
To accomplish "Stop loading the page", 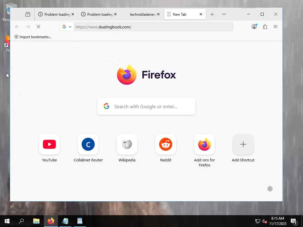I will 38,27.
